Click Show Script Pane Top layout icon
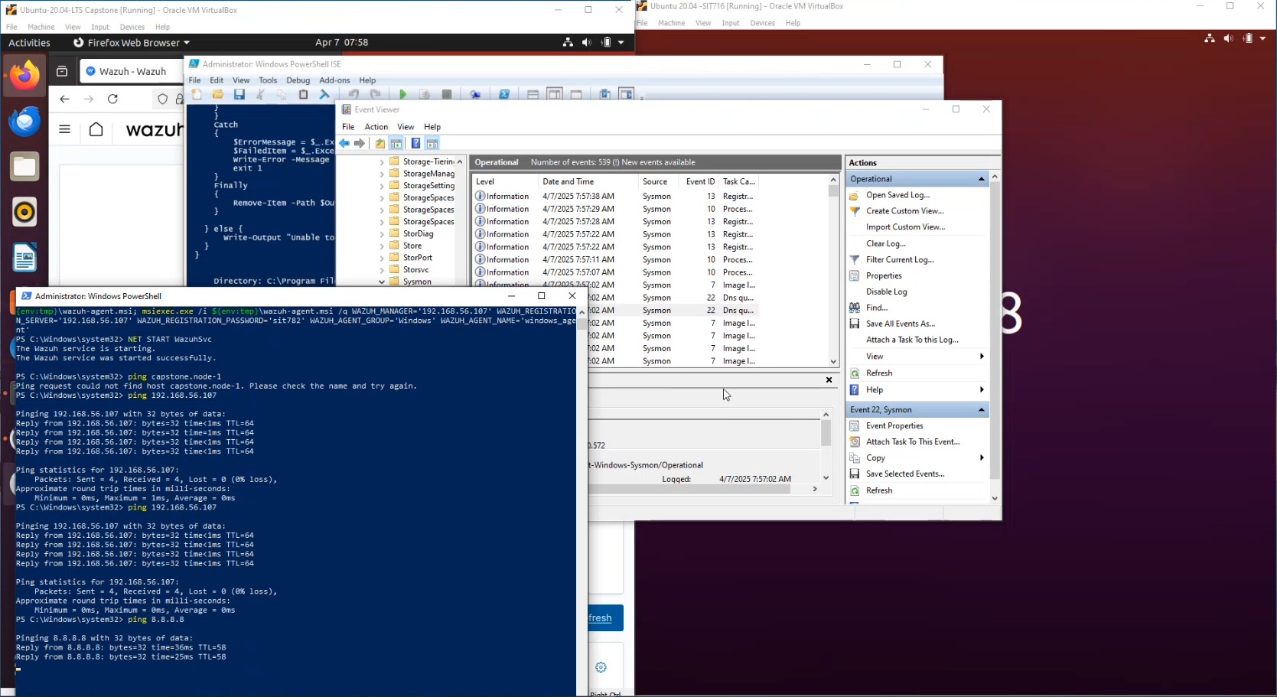Viewport: 1277px width, 697px height. pyautogui.click(x=533, y=94)
